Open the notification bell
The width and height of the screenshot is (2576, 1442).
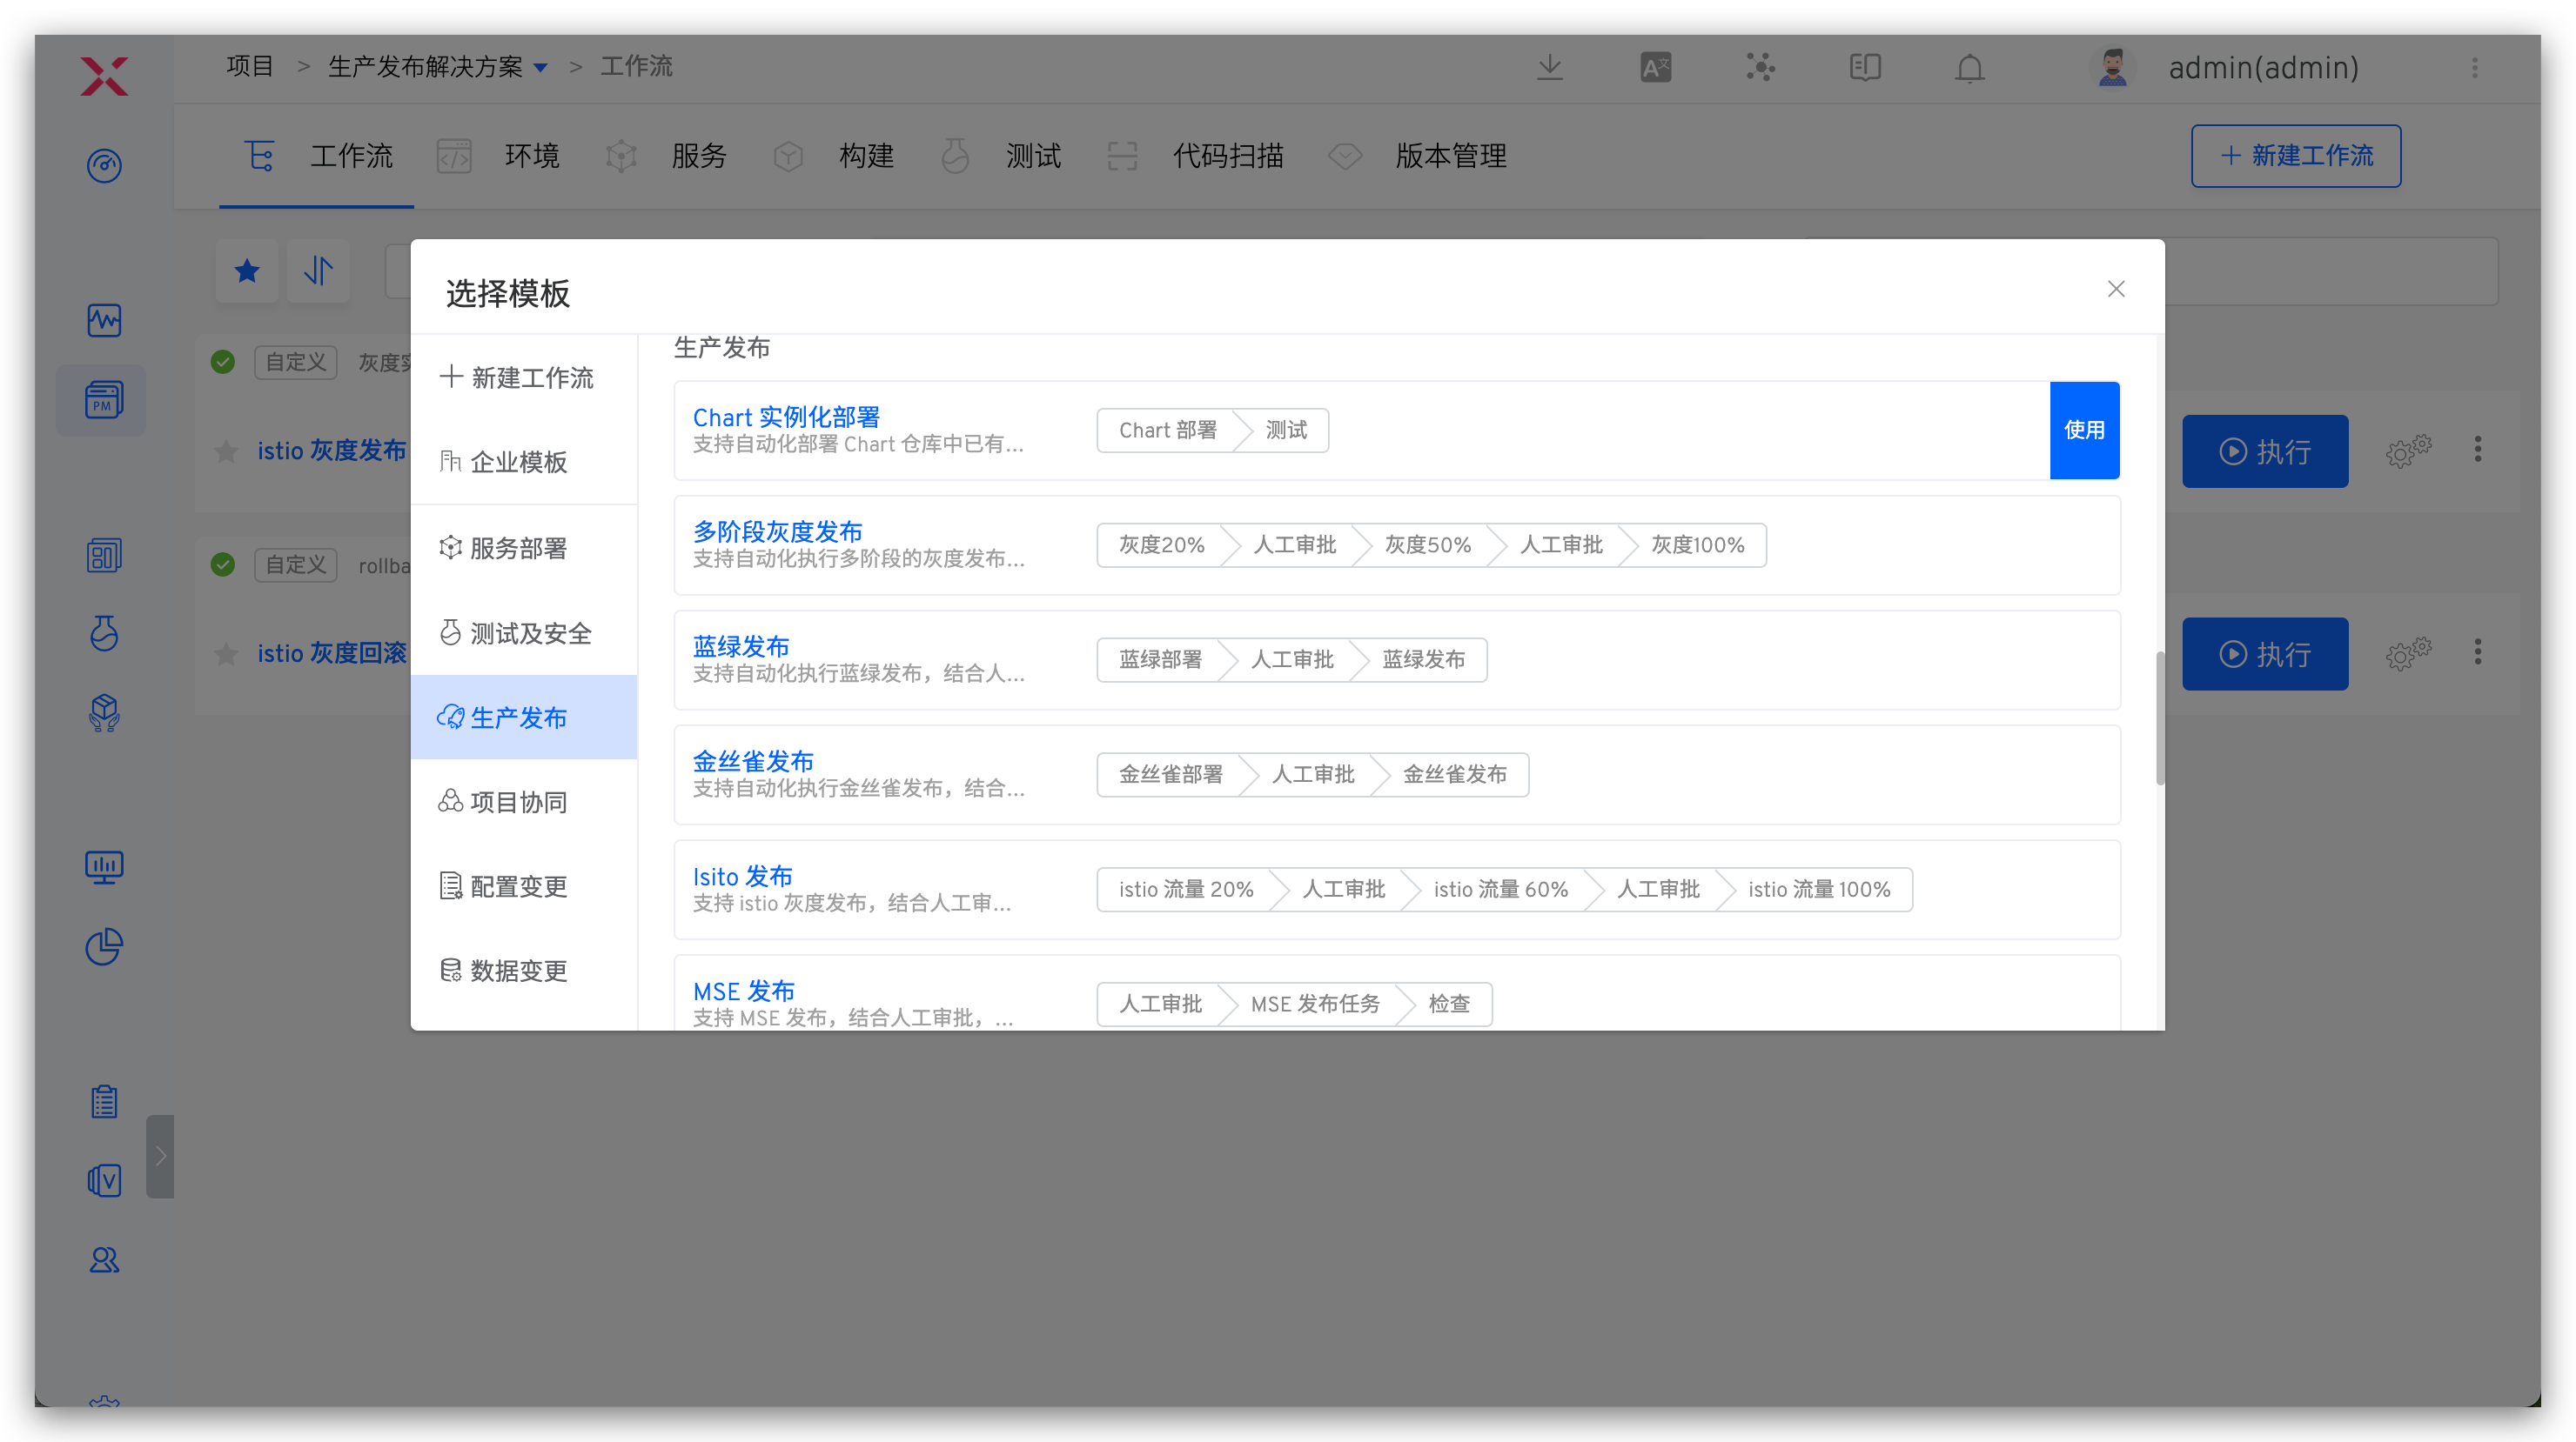1970,67
